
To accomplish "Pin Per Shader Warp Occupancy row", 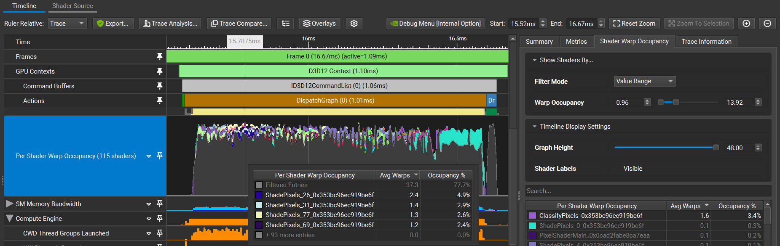I will coord(159,156).
